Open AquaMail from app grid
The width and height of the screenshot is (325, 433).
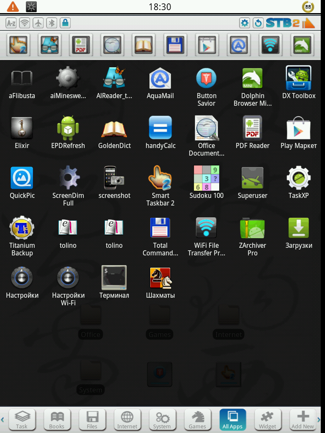[160, 83]
